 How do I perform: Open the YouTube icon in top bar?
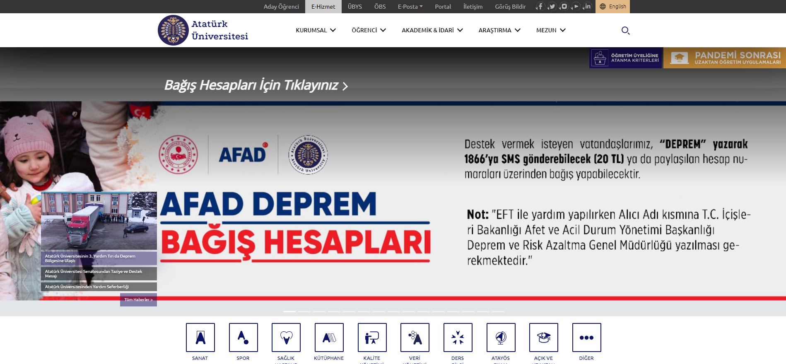576,7
